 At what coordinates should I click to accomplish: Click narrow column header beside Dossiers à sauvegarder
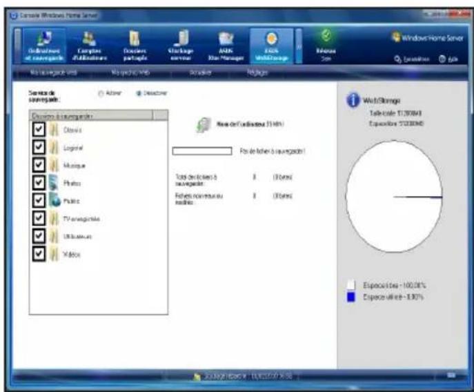pyautogui.click(x=161, y=115)
